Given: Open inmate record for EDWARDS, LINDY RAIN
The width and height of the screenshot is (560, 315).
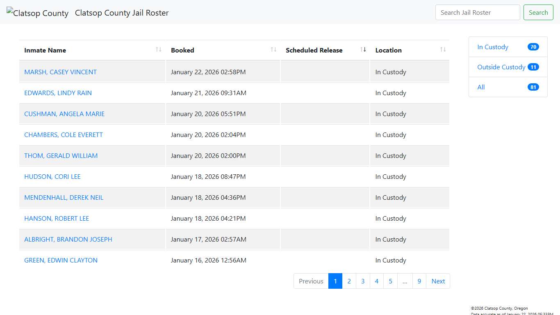Looking at the screenshot, I should click(x=58, y=93).
